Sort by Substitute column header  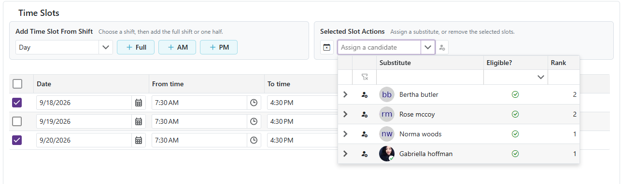[430, 63]
